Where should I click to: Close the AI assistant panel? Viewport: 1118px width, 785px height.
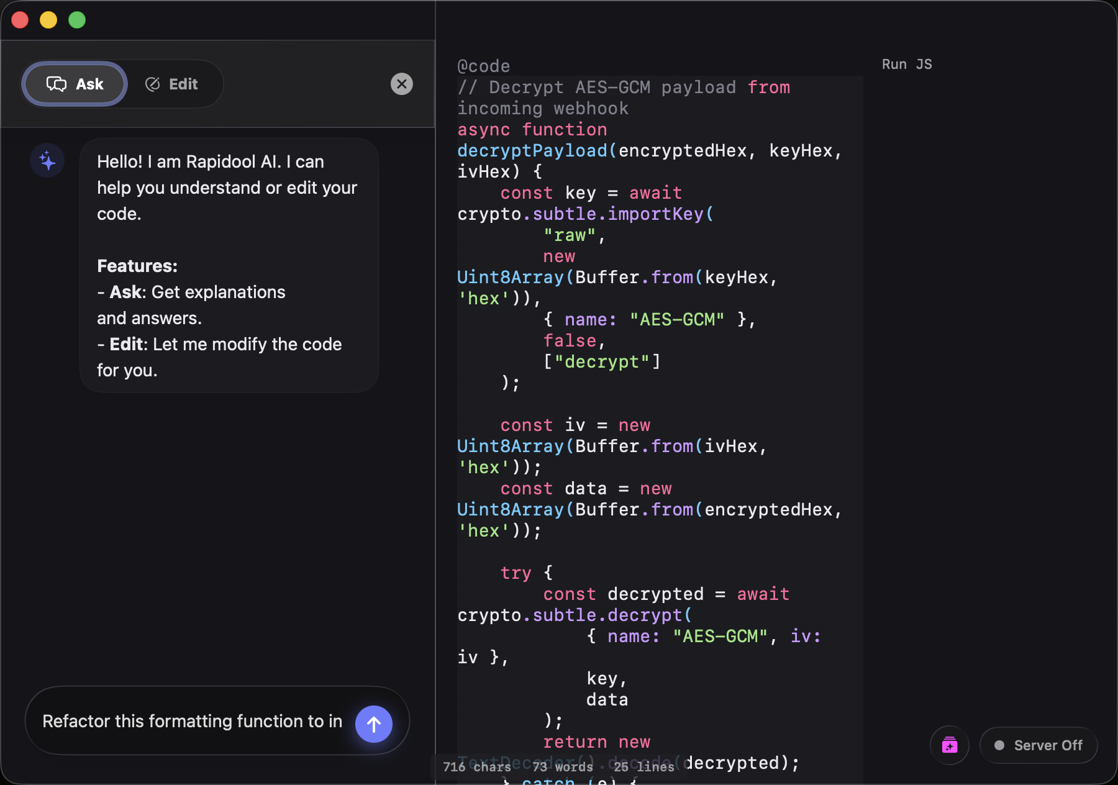tap(402, 84)
